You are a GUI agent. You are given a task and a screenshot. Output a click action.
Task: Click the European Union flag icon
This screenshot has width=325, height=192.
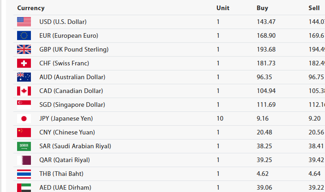click(24, 35)
